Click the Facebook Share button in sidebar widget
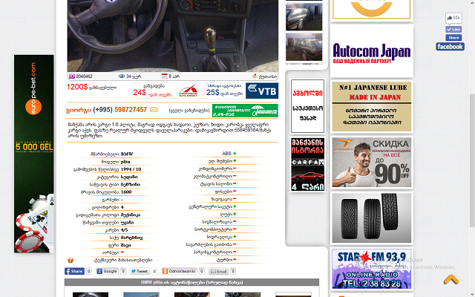This screenshot has width=475, height=297. (x=453, y=38)
